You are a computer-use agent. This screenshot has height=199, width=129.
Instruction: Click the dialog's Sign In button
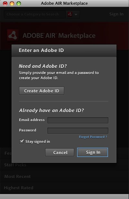tap(93, 152)
